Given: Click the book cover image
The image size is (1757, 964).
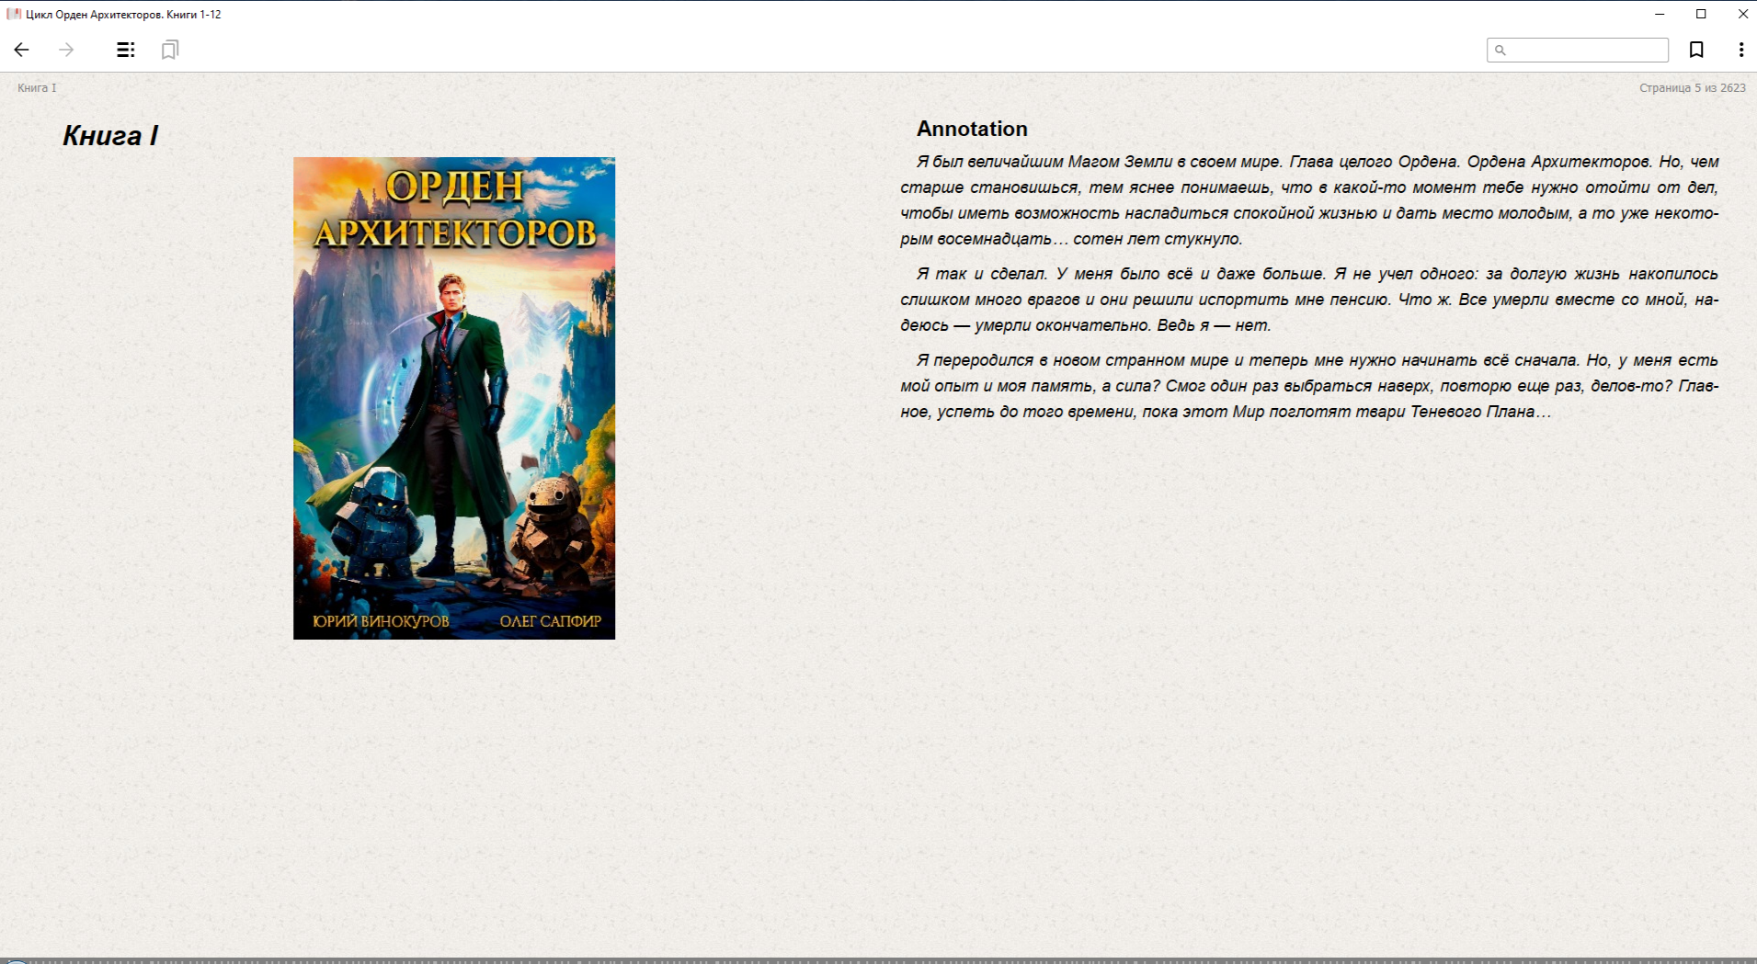Looking at the screenshot, I should click(454, 398).
